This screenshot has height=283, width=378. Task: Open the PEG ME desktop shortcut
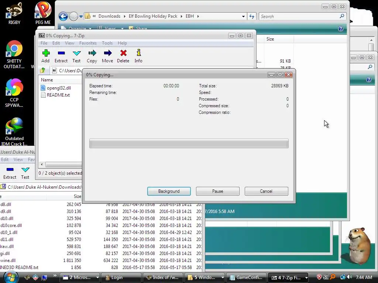click(43, 13)
